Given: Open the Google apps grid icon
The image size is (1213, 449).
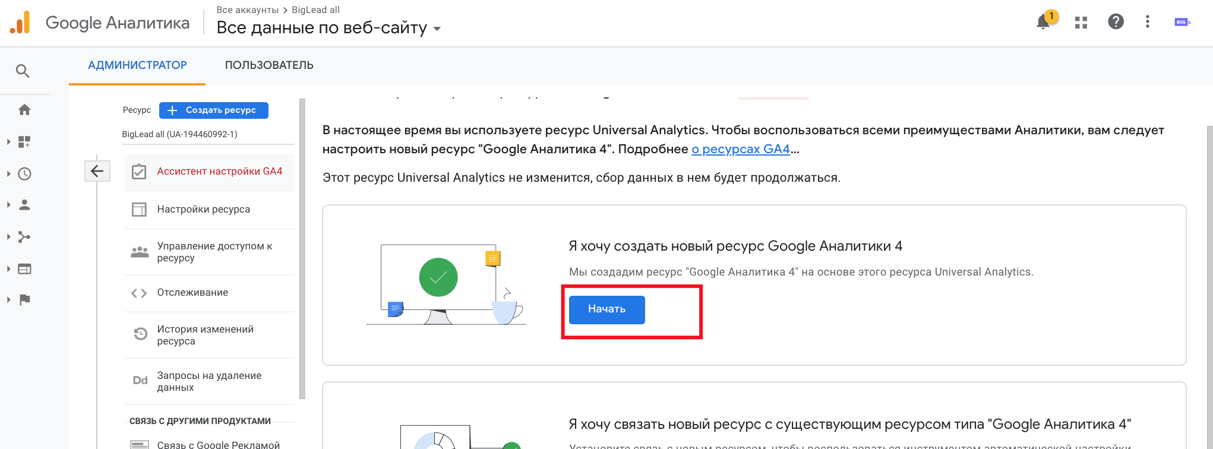Looking at the screenshot, I should tap(1081, 23).
